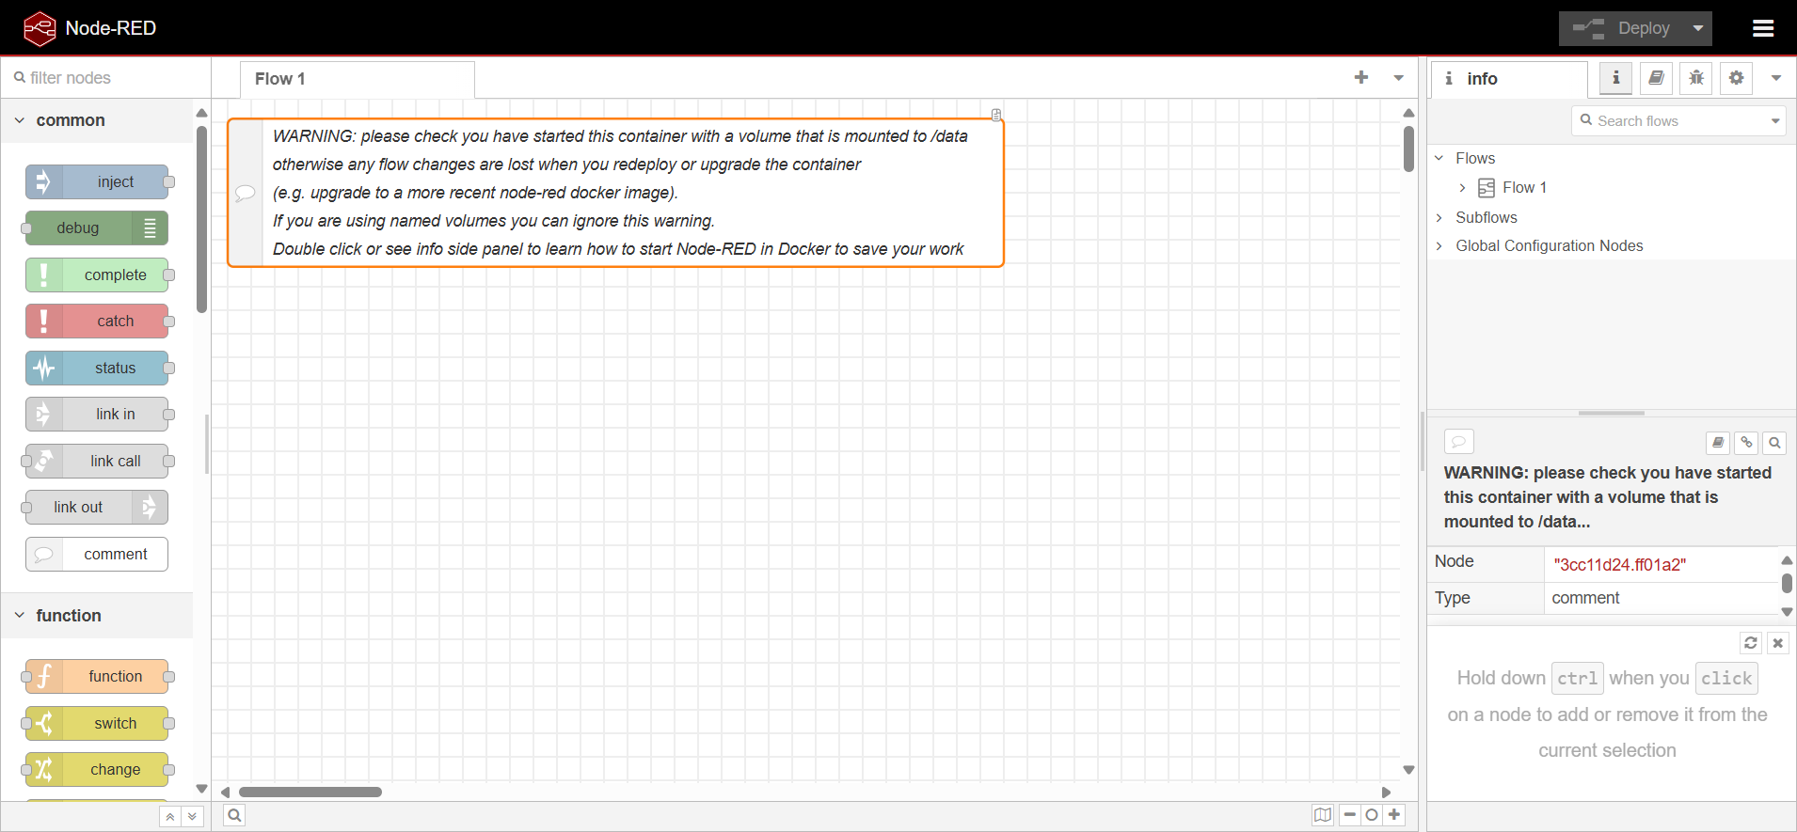
Task: Refresh the tip with reload icon
Action: (1750, 643)
